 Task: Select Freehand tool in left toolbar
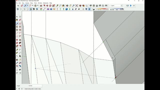point(20,24)
